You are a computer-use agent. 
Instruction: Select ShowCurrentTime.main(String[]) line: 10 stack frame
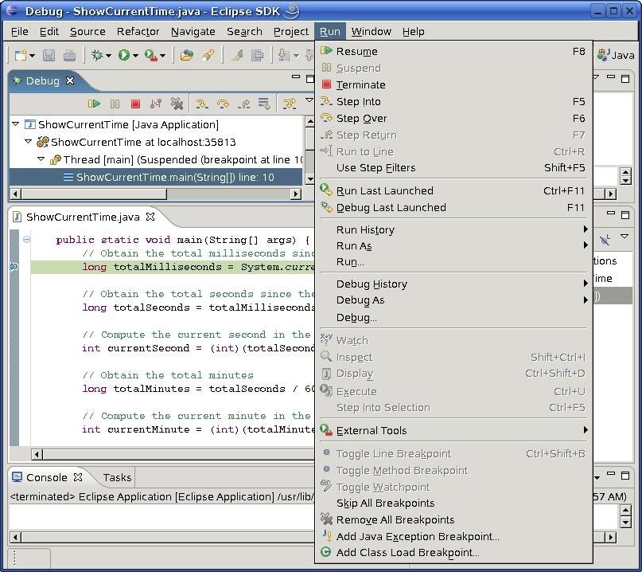[156, 177]
